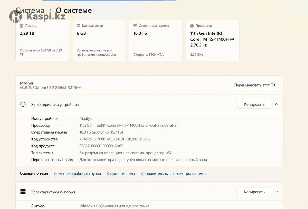
Task: Click the Windows logo beside Характеристики Windows
Action: click(x=23, y=192)
